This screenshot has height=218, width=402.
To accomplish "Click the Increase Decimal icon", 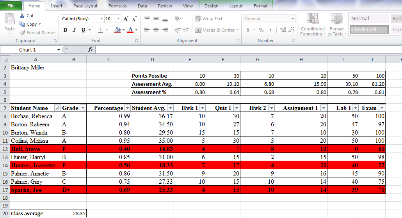I will 283,30.
